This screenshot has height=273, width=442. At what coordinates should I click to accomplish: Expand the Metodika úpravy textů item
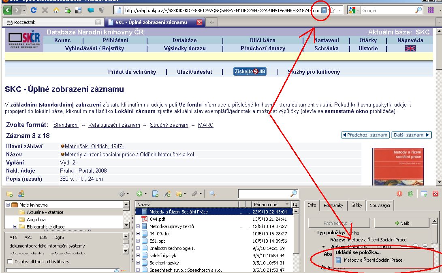click(x=138, y=226)
